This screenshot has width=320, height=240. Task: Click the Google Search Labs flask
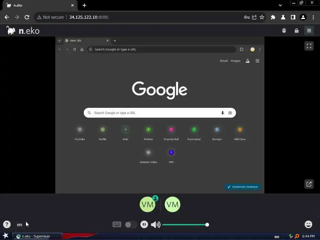[247, 61]
